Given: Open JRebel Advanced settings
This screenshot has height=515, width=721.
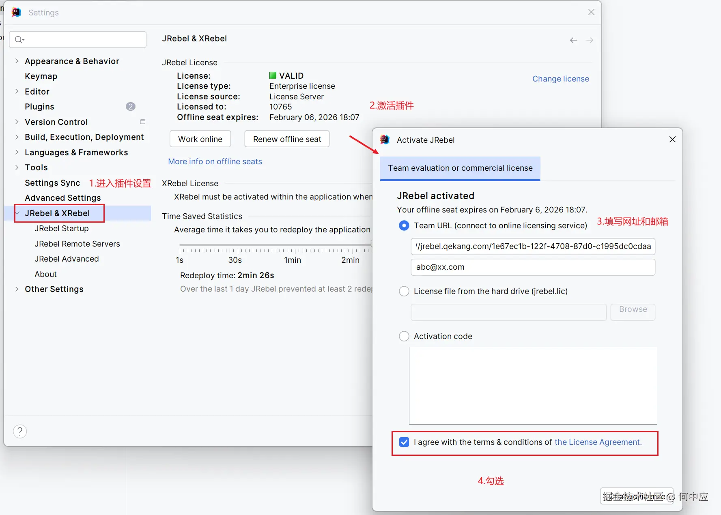Looking at the screenshot, I should (67, 259).
